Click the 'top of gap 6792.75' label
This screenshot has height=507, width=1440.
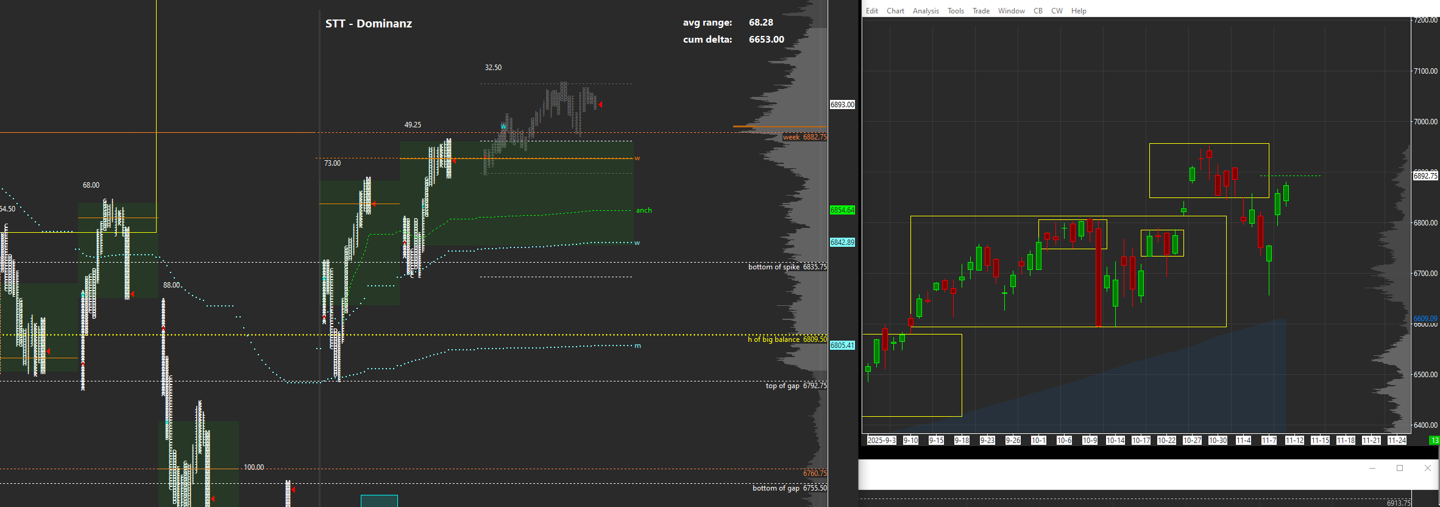point(796,386)
